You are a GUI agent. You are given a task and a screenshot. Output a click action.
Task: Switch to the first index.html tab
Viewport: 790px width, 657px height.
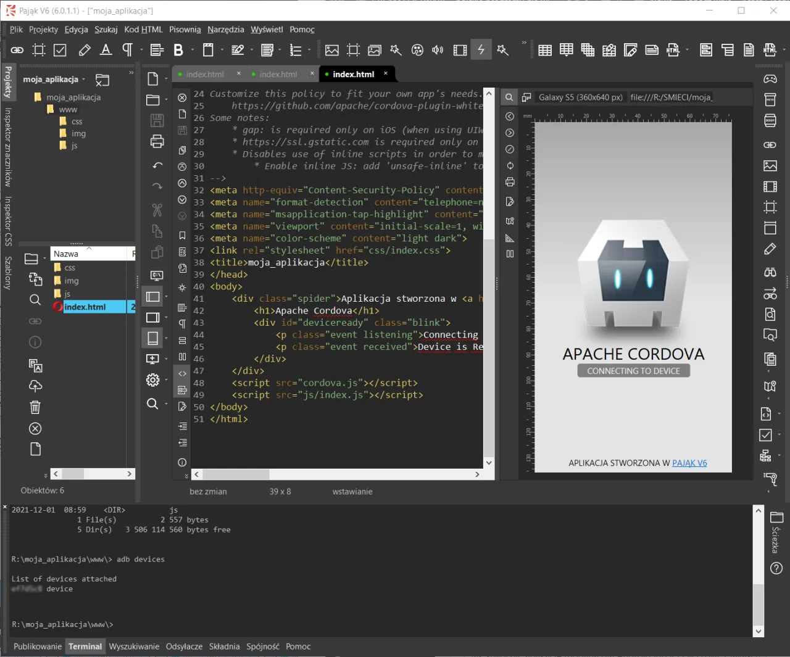coord(205,74)
